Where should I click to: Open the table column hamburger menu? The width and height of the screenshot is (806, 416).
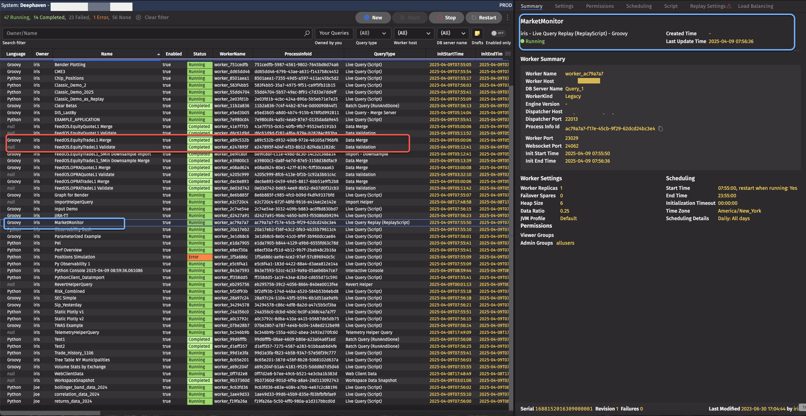[508, 54]
